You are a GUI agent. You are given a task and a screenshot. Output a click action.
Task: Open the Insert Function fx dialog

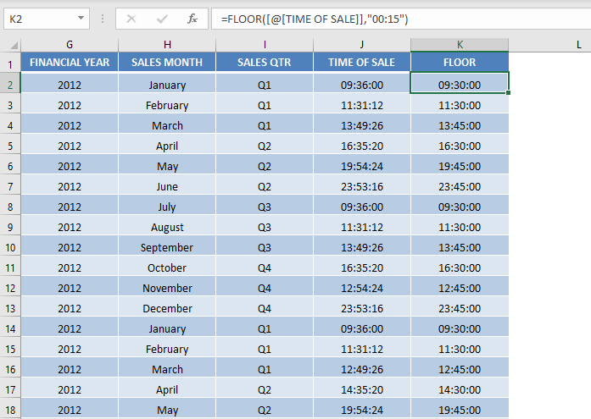tap(192, 19)
